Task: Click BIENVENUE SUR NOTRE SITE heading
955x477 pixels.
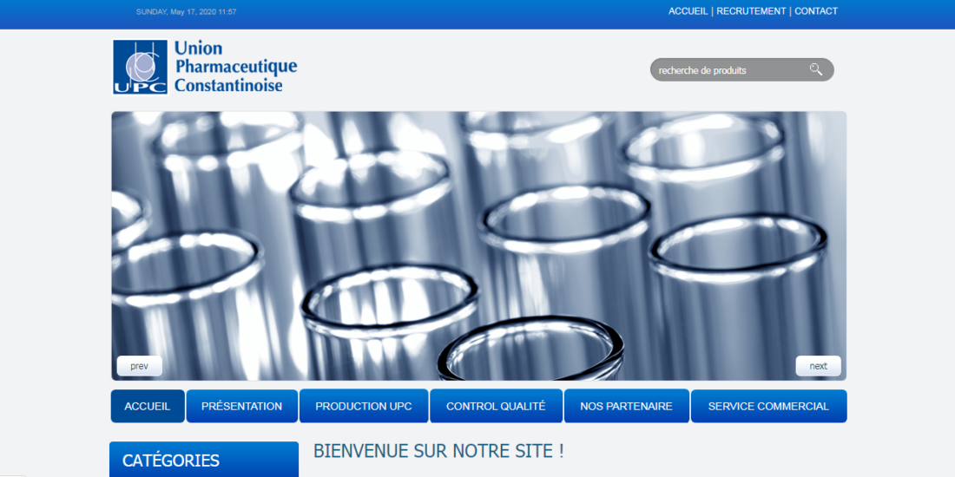Action: pos(438,452)
